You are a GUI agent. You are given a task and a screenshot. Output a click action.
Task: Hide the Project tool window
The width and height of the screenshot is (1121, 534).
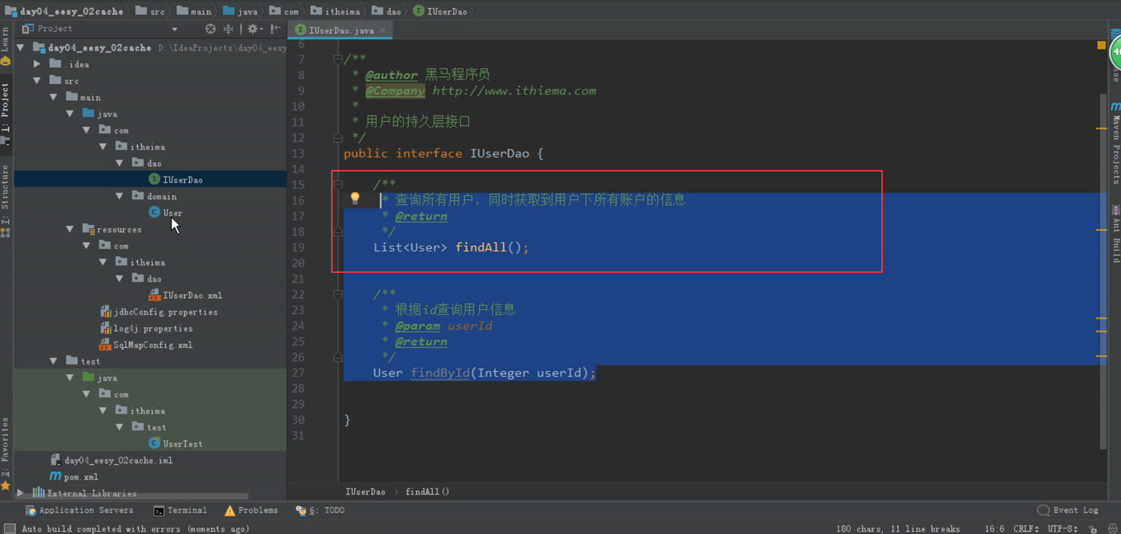276,29
